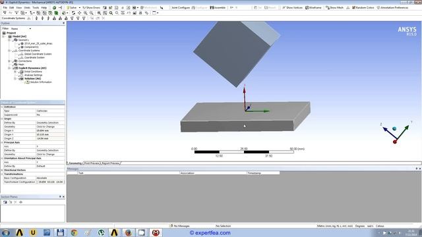Expand the Connections branch

(x=9, y=61)
